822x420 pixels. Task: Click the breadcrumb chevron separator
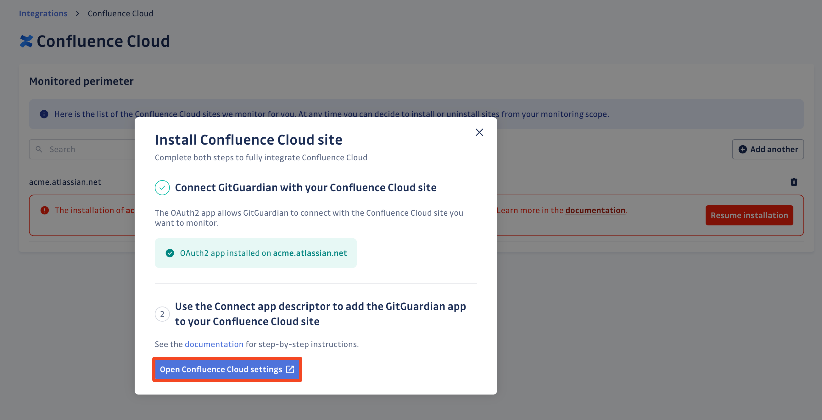pos(77,14)
